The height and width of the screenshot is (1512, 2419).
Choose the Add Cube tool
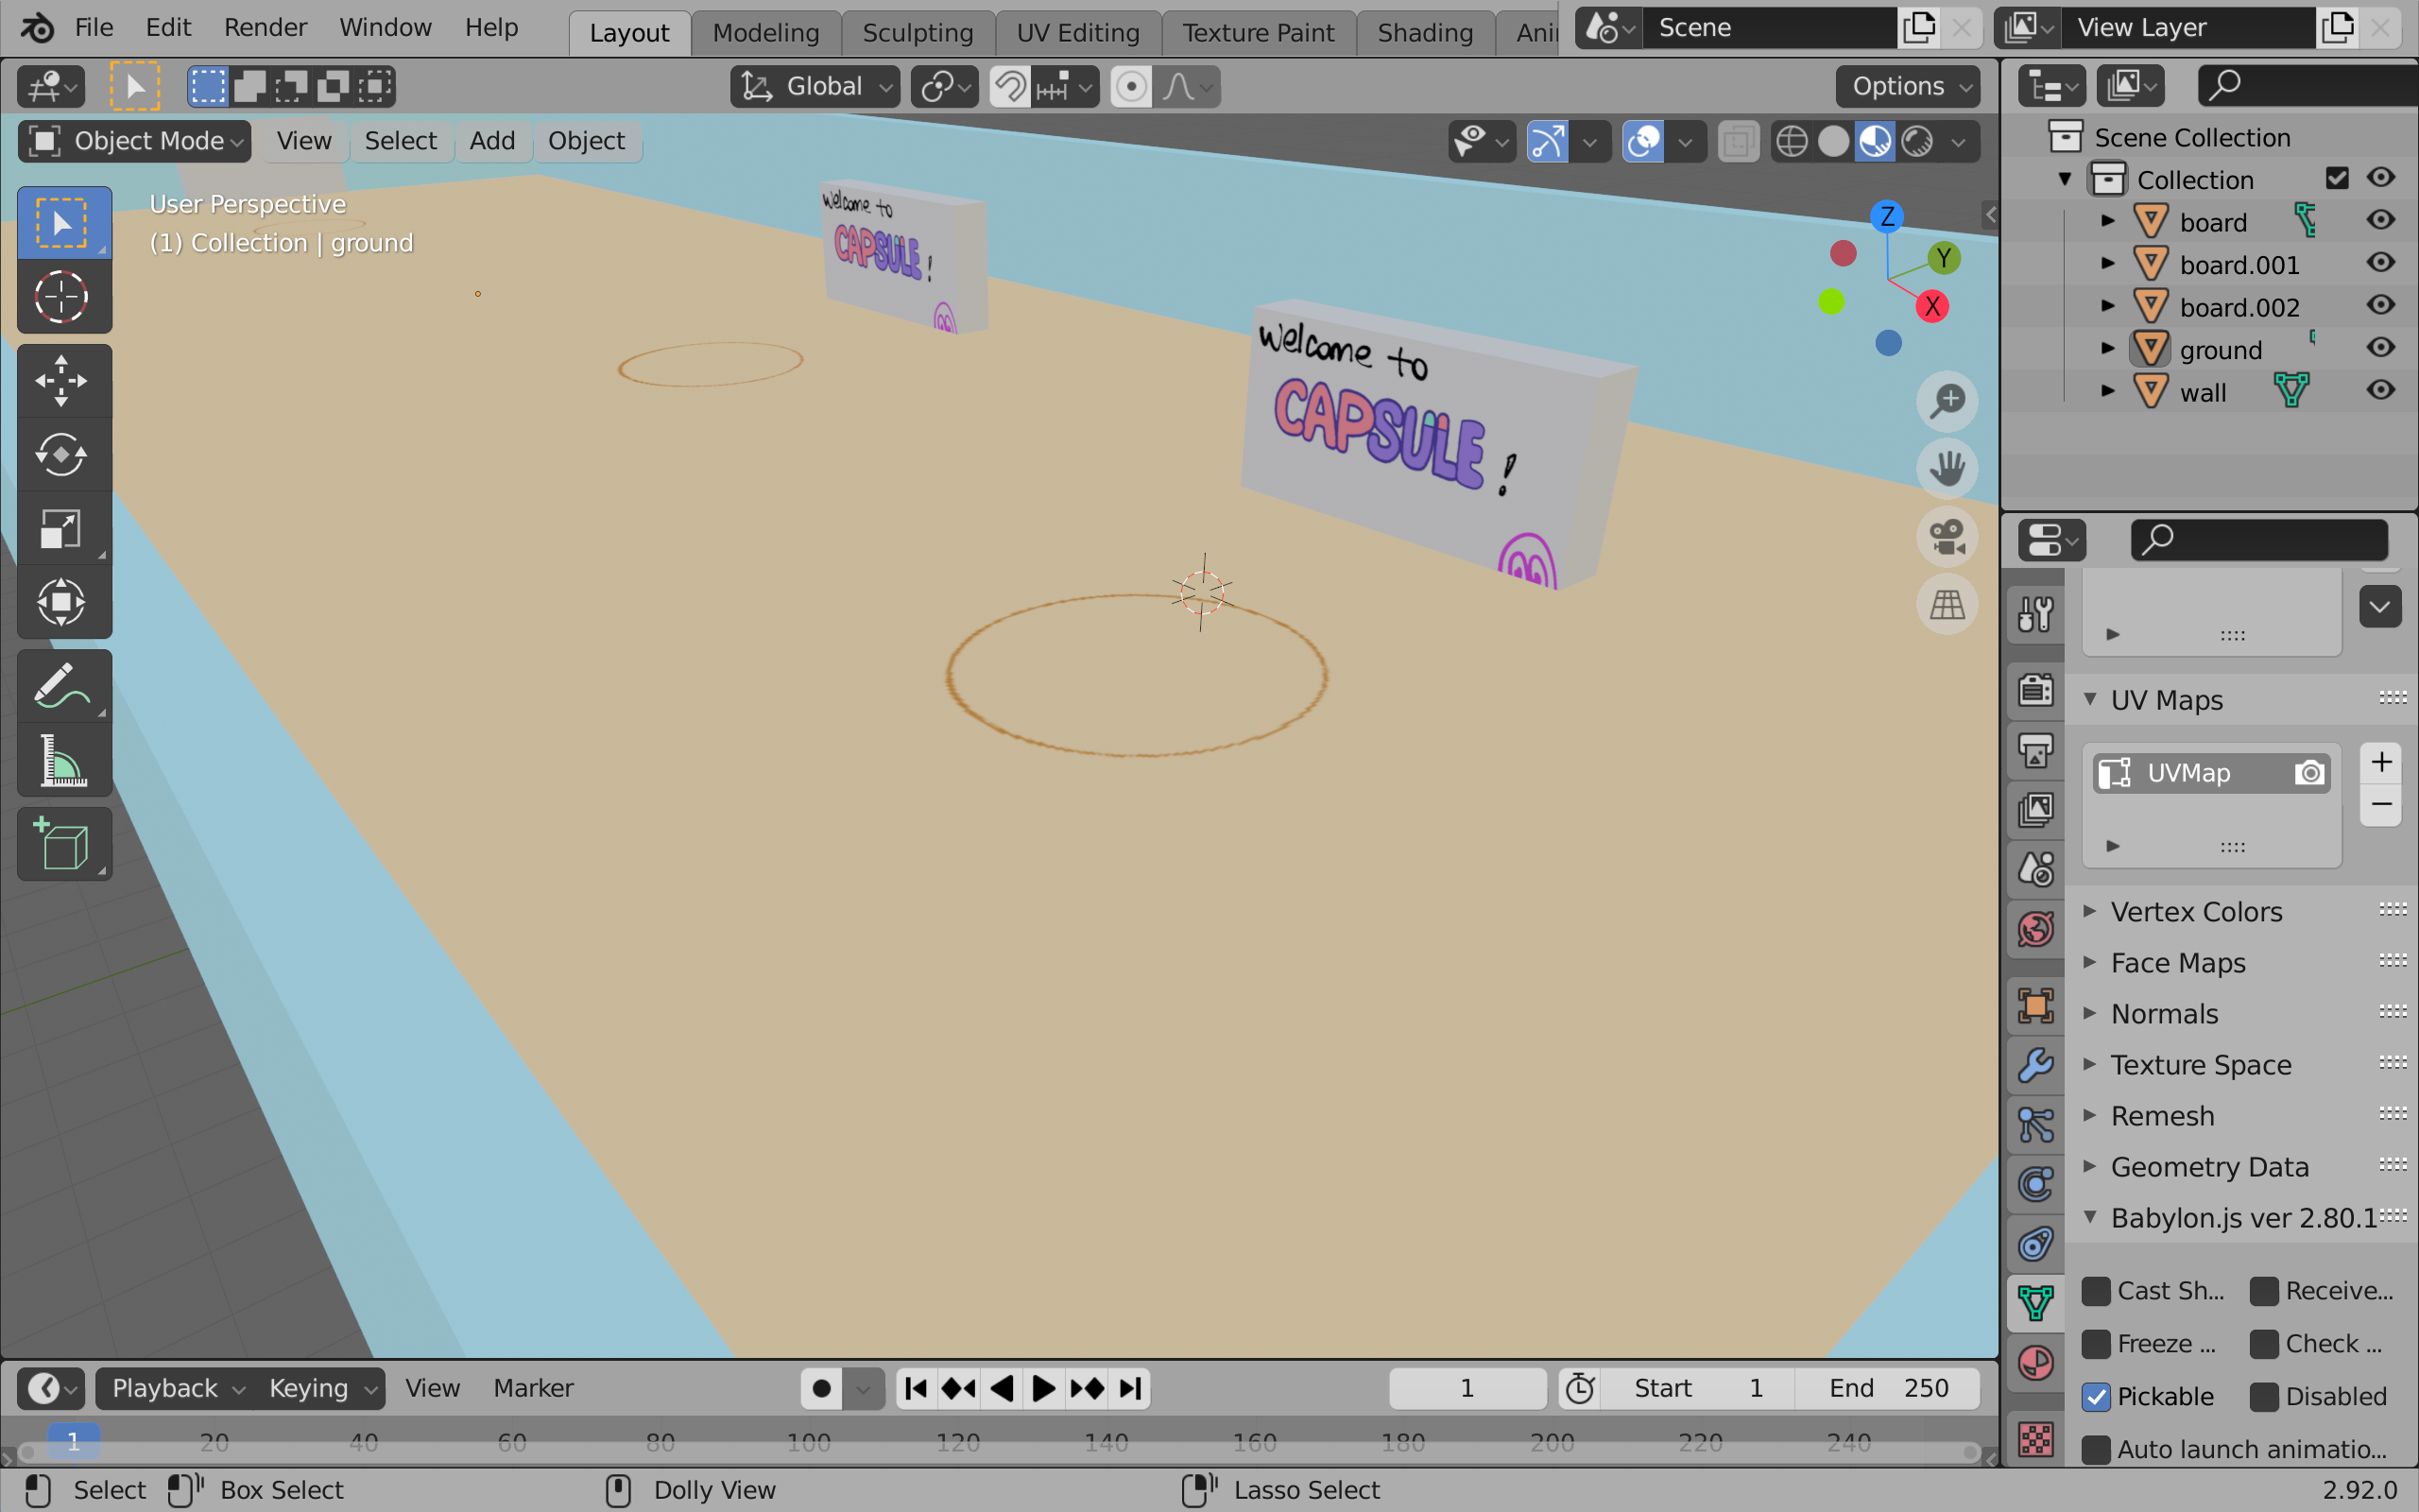[62, 845]
